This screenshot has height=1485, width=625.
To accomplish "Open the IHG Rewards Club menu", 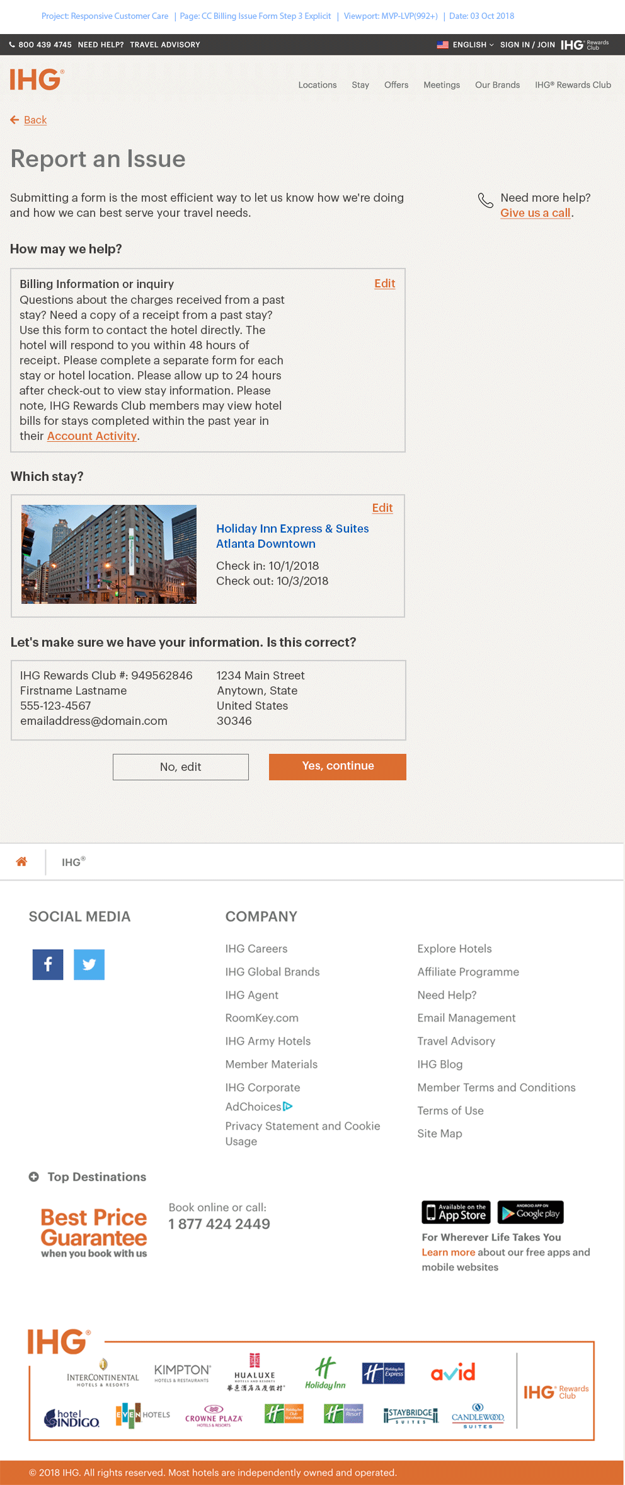I will [573, 85].
